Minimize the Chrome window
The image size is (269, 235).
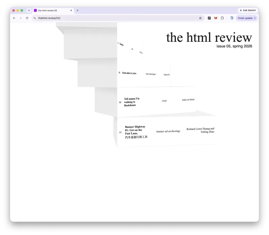[18, 10]
